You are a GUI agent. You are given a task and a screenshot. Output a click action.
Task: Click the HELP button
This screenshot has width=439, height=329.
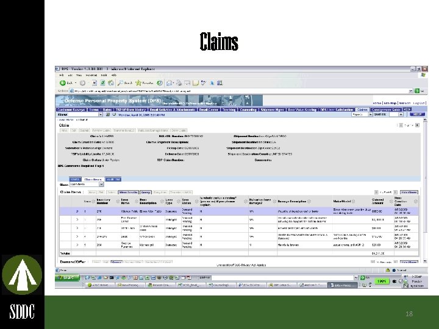417,115
